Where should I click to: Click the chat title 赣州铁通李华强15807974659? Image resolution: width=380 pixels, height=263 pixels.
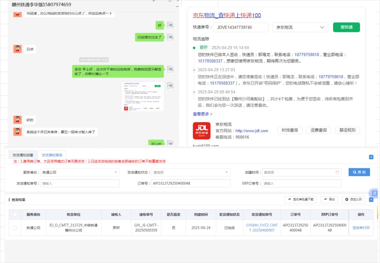pos(41,5)
